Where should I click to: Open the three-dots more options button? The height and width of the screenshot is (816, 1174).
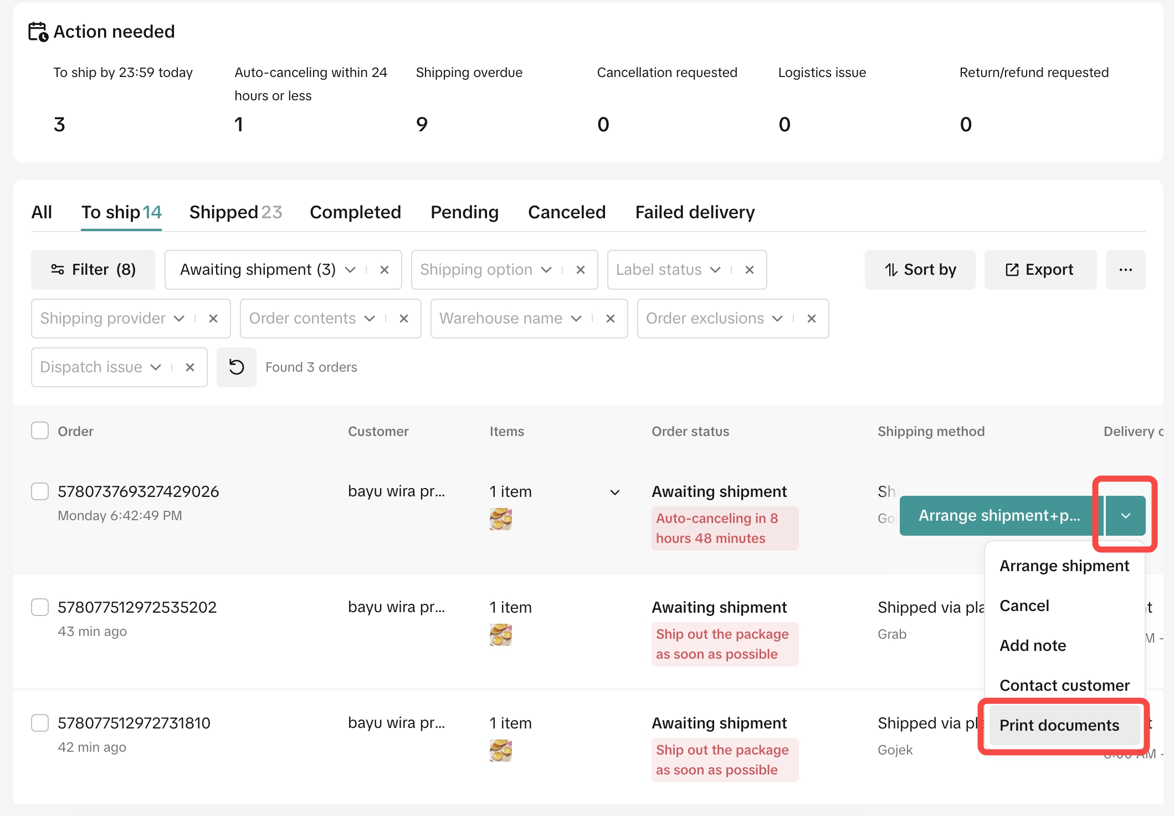[x=1125, y=270]
